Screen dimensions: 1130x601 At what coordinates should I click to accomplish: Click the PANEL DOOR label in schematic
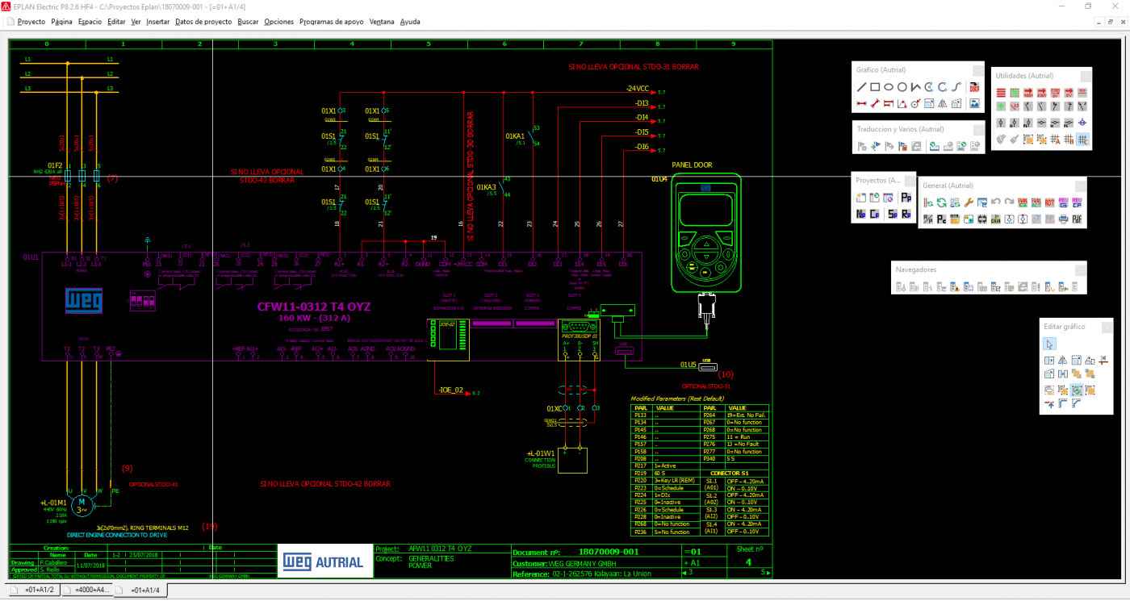point(693,165)
